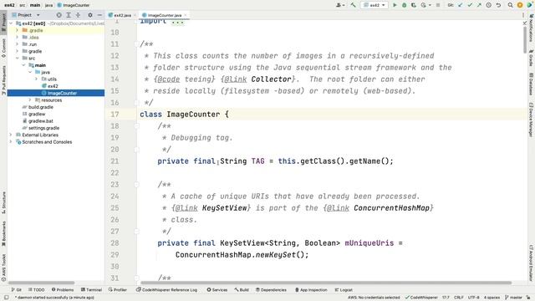Click Expand All icon in Project panel

pyautogui.click(x=69, y=15)
